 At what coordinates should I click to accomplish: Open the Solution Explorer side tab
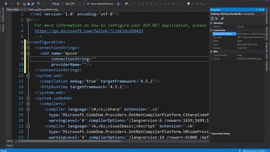[267, 16]
